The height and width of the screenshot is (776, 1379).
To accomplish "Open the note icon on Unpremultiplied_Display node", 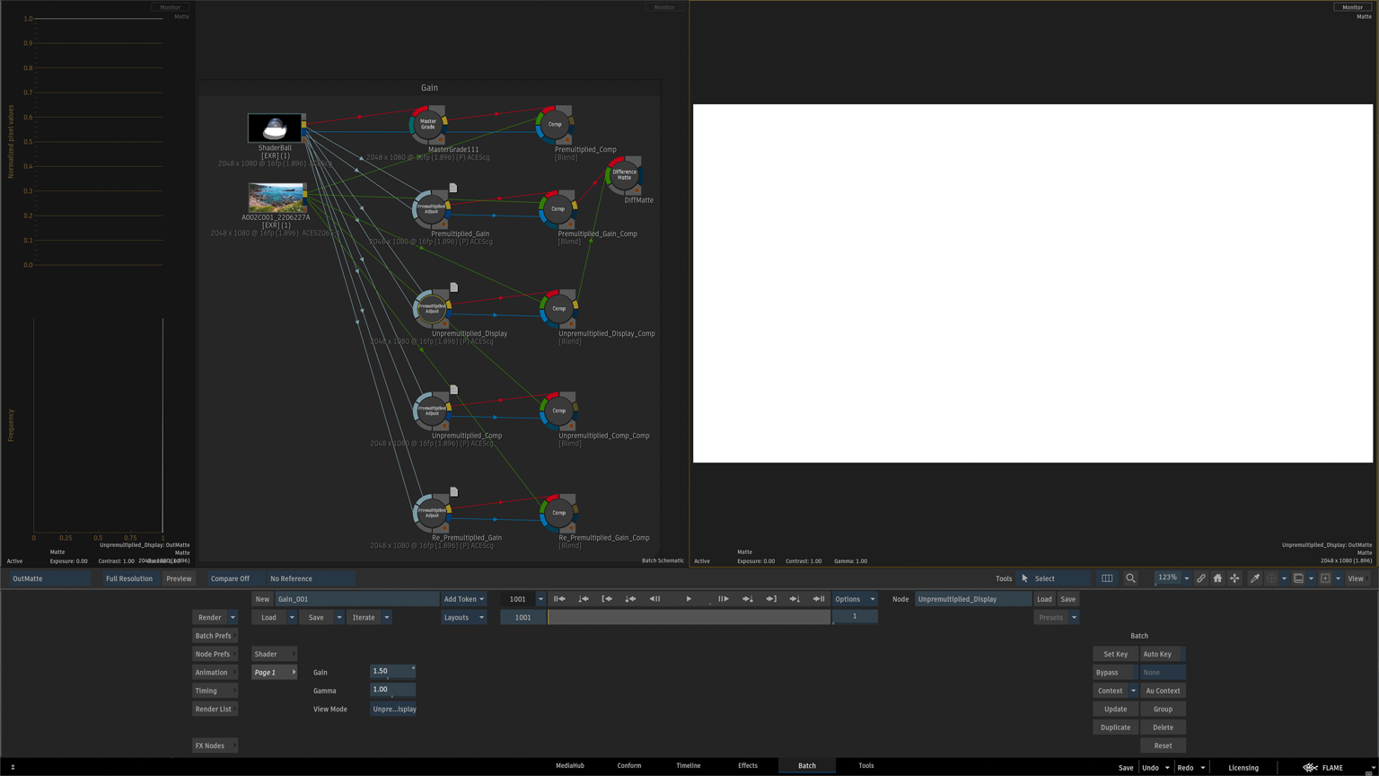I will click(454, 287).
